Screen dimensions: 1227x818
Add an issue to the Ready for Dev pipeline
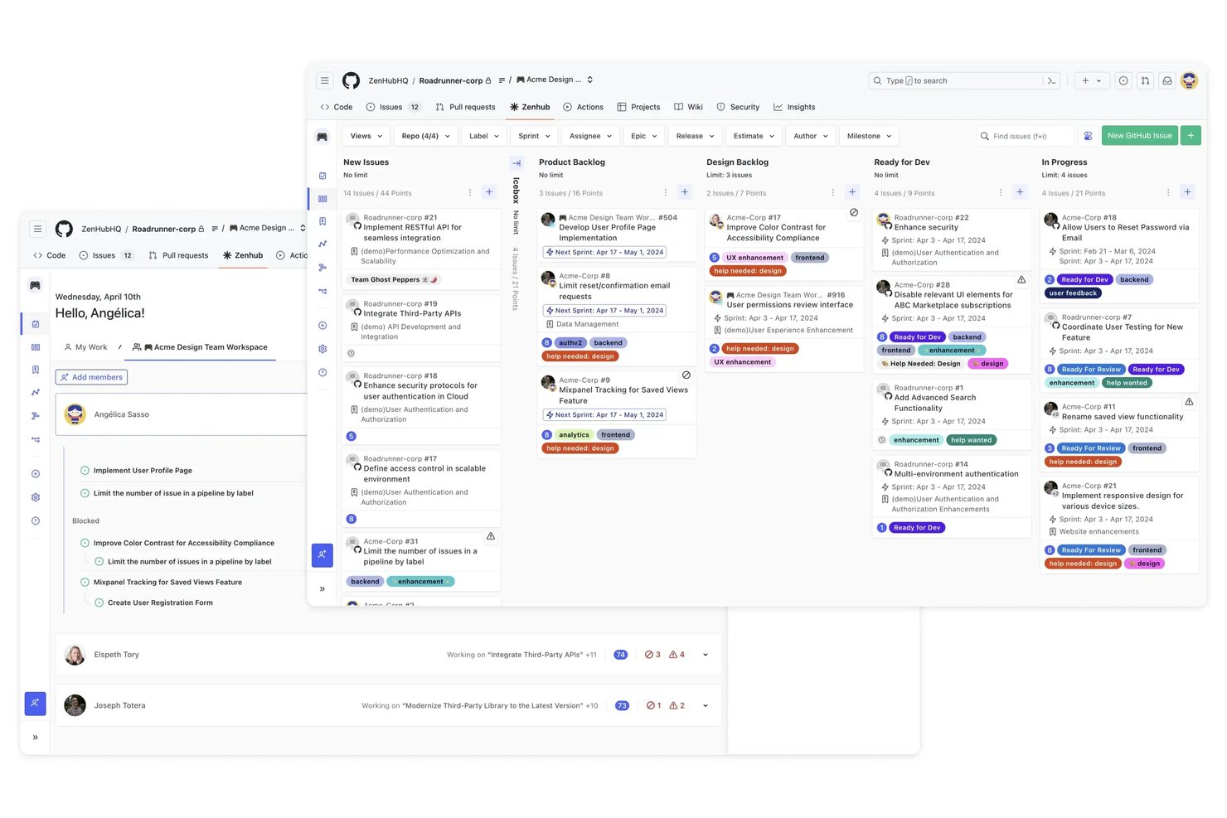1020,192
